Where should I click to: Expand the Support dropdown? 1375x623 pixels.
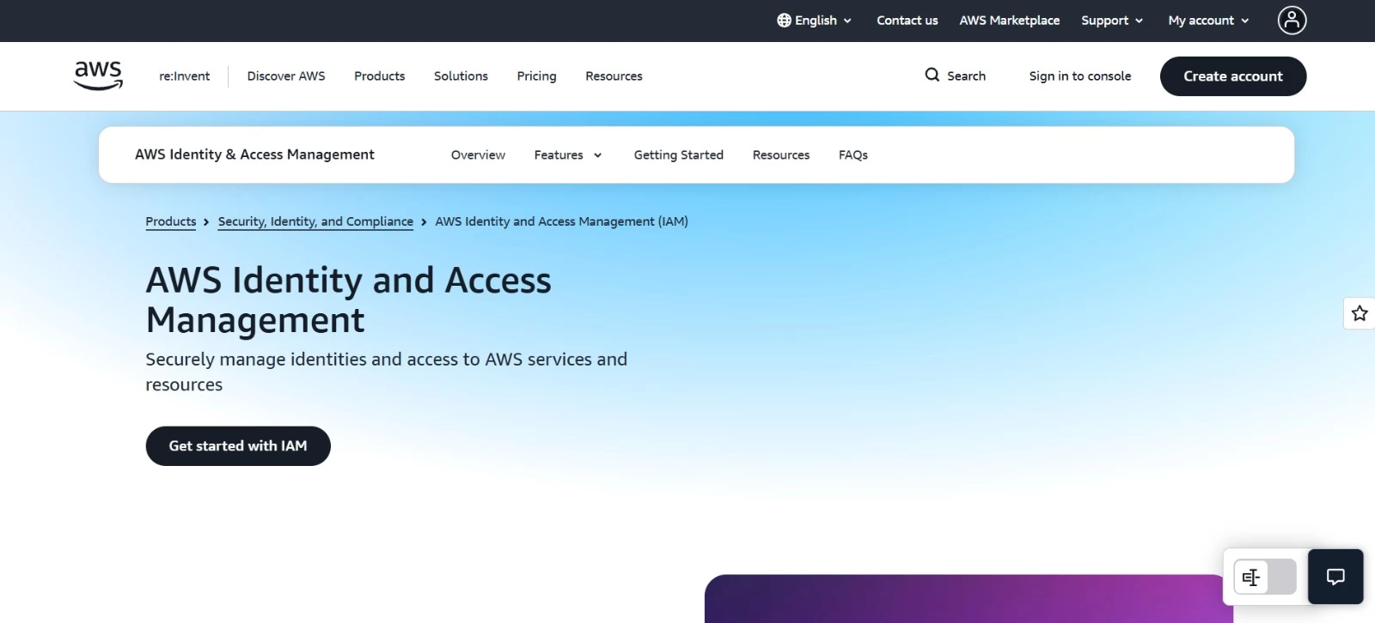[1112, 21]
